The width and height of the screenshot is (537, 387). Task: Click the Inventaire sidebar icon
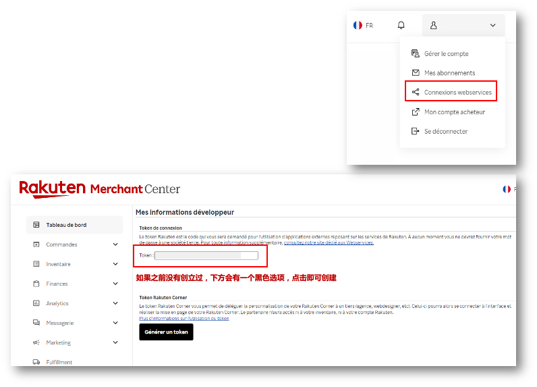coord(36,264)
